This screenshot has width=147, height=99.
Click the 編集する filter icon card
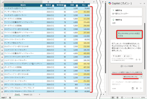pos(126,12)
